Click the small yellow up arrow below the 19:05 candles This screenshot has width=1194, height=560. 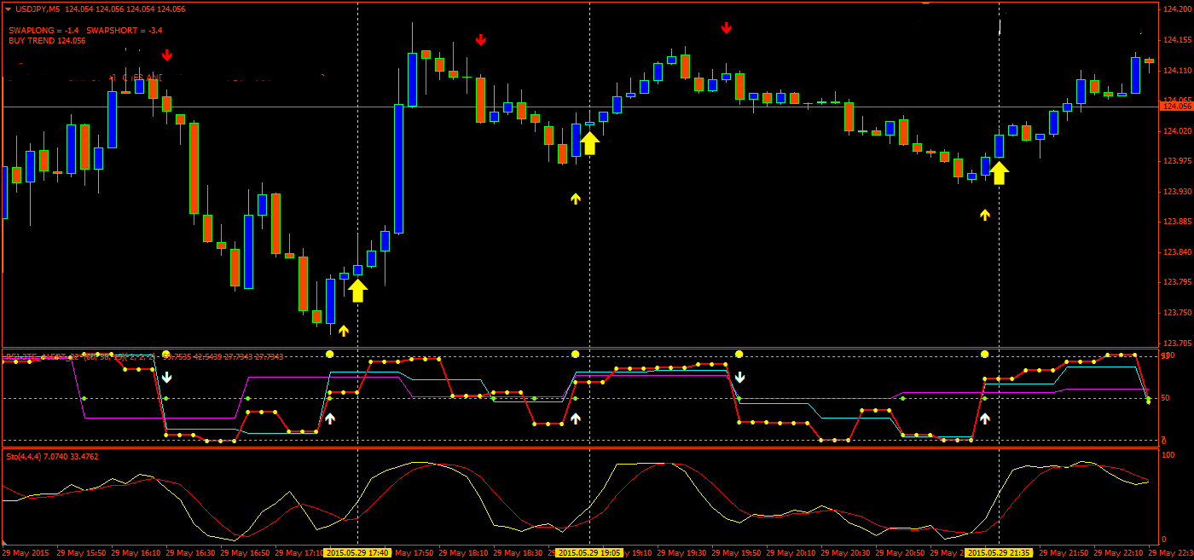tap(576, 199)
